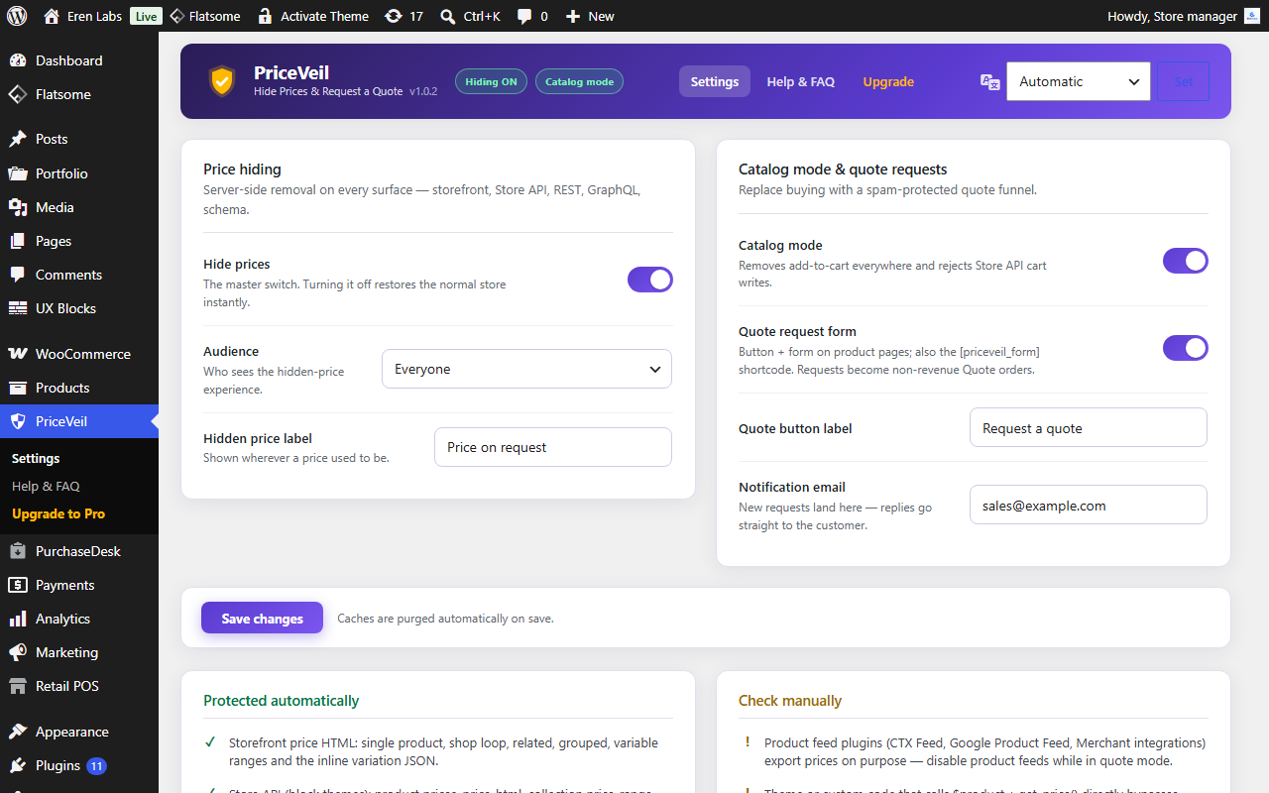Click Media icon in sidebar
Screen dimensions: 1269x793
click(x=18, y=207)
